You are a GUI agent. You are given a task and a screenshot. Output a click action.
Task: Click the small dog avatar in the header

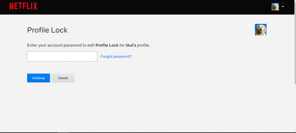pyautogui.click(x=275, y=7)
